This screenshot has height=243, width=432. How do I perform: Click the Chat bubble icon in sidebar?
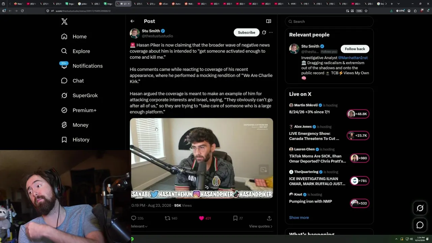point(64,81)
